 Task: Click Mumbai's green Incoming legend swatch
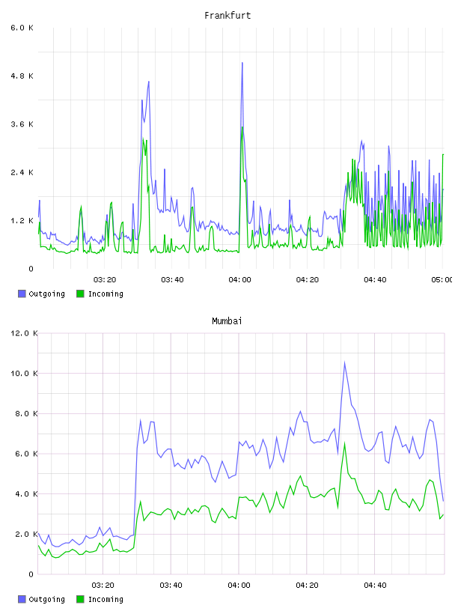80,599
